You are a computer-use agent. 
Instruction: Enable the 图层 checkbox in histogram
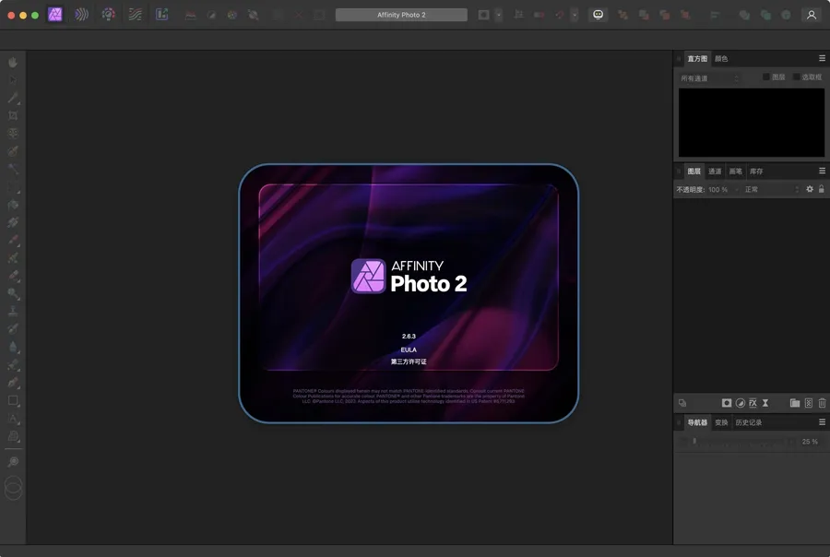[x=766, y=77]
